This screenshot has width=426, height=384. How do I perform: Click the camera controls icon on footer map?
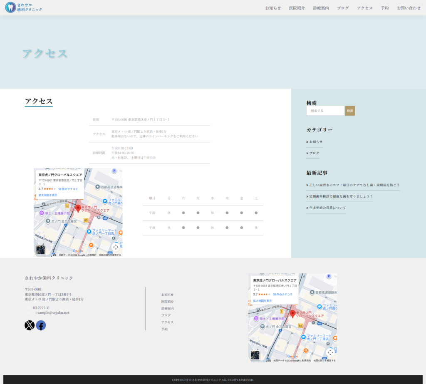[330, 352]
